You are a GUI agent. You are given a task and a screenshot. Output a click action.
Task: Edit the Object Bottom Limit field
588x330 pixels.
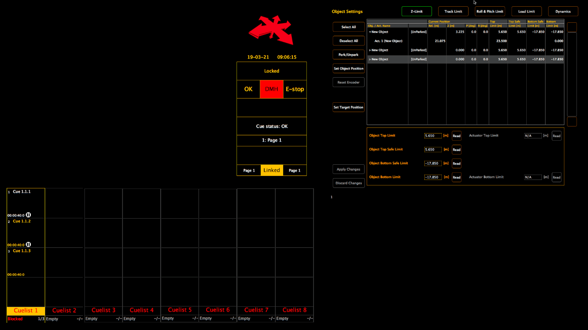tap(433, 177)
